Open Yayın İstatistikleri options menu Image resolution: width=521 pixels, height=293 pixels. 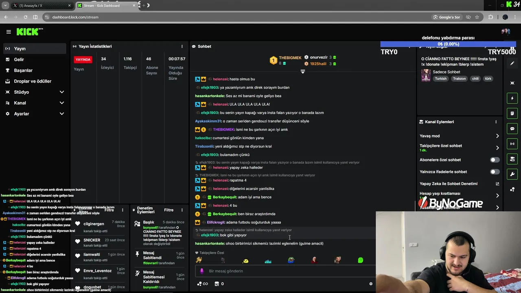pos(182,46)
